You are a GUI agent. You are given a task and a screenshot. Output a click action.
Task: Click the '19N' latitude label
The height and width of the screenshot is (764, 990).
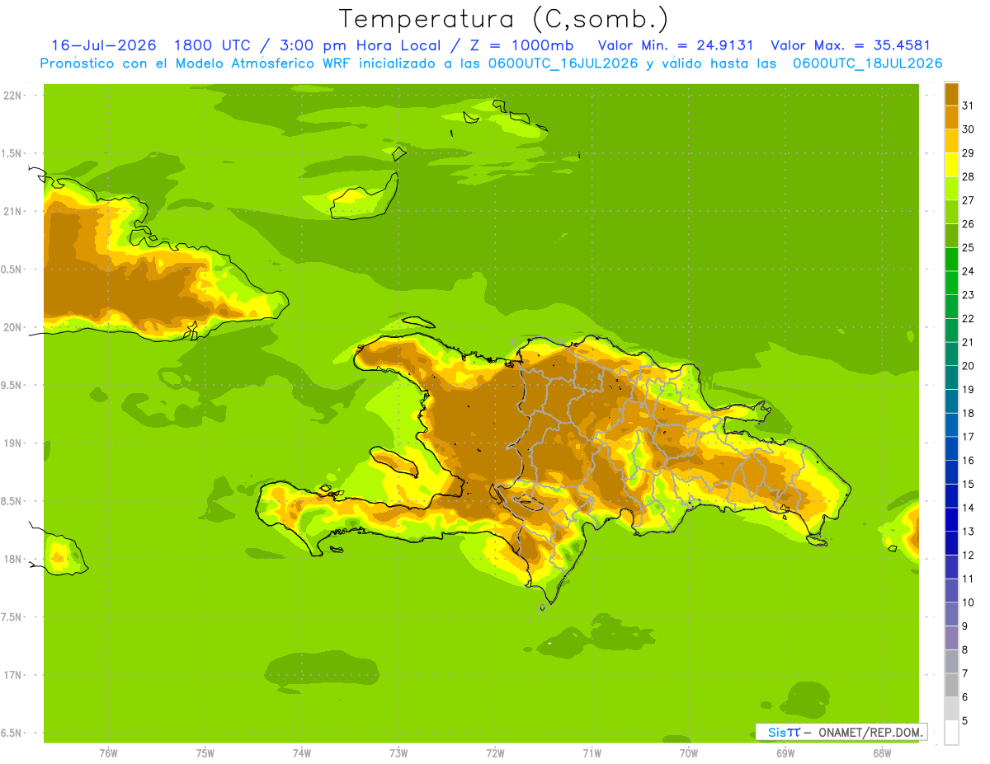pyautogui.click(x=13, y=443)
